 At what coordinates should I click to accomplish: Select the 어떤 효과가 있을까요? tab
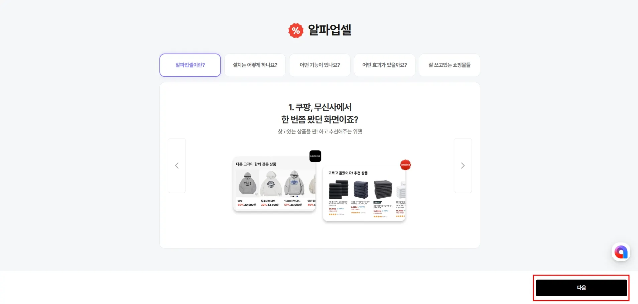pyautogui.click(x=385, y=65)
